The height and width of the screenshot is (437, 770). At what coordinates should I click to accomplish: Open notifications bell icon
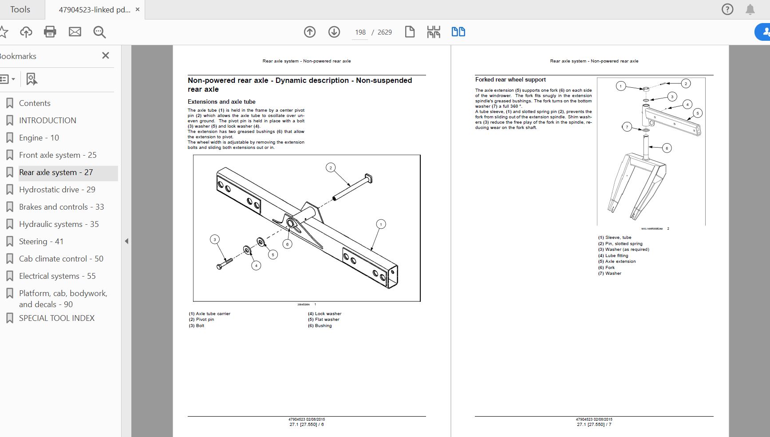750,9
